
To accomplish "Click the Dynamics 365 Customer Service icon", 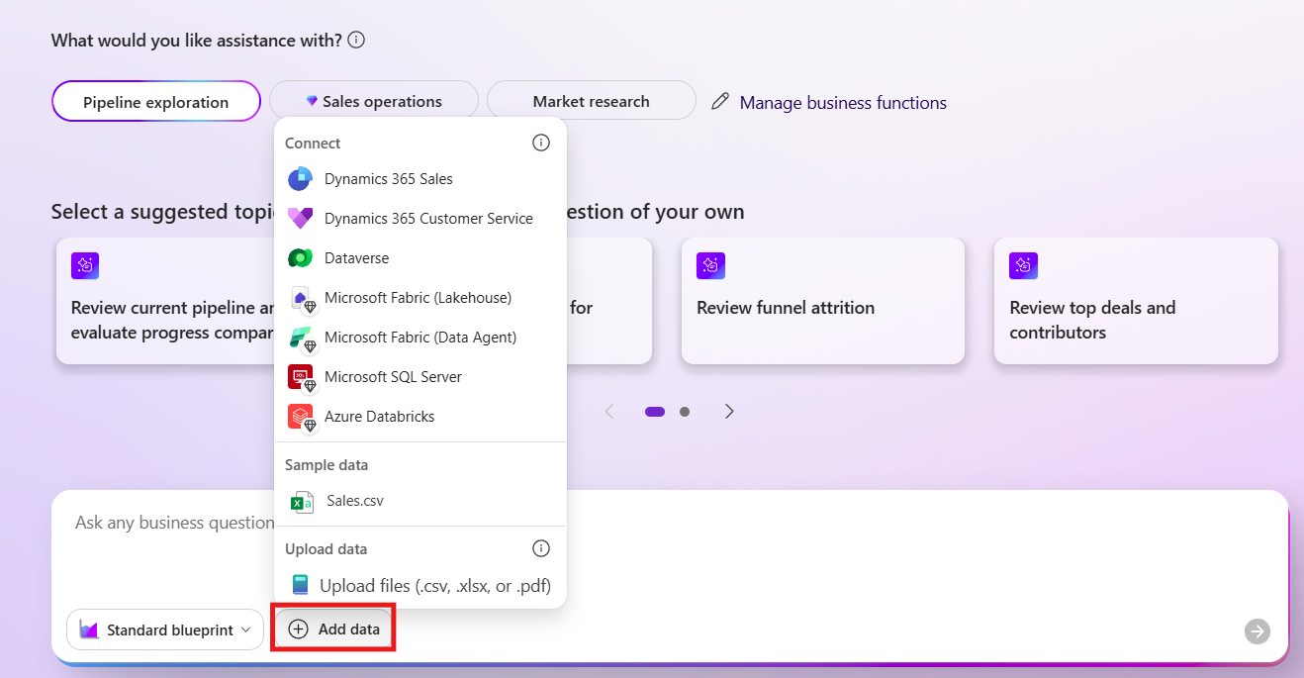I will point(300,219).
